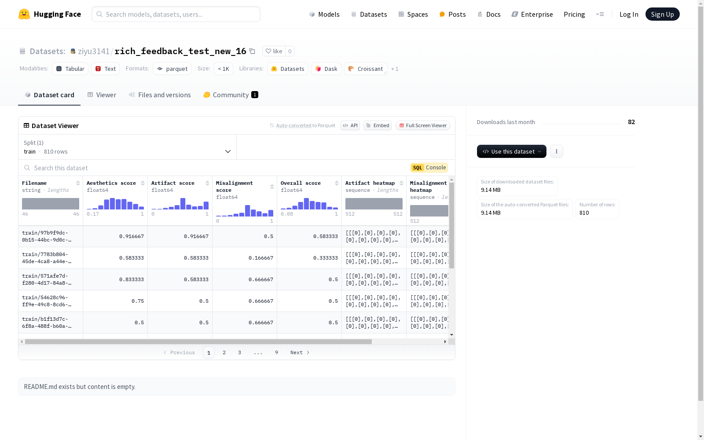Open Docs in top navigation
The height and width of the screenshot is (440, 704).
click(489, 14)
